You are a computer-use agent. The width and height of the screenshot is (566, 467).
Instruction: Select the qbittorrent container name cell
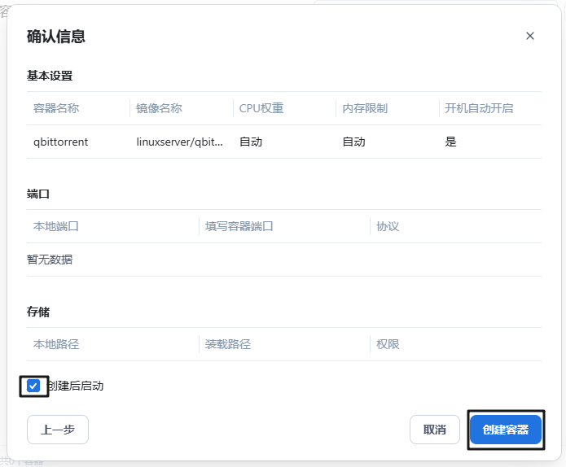point(61,142)
